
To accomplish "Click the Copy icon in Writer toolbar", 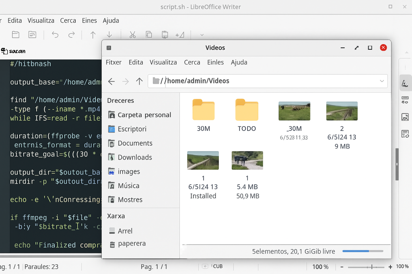I will [x=148, y=35].
